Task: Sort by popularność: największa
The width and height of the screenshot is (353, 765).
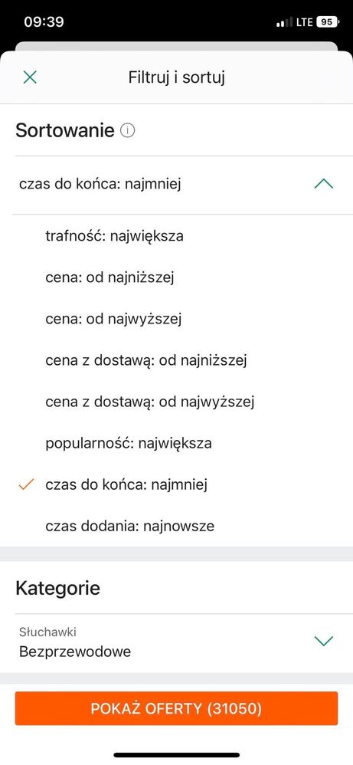Action: [128, 444]
